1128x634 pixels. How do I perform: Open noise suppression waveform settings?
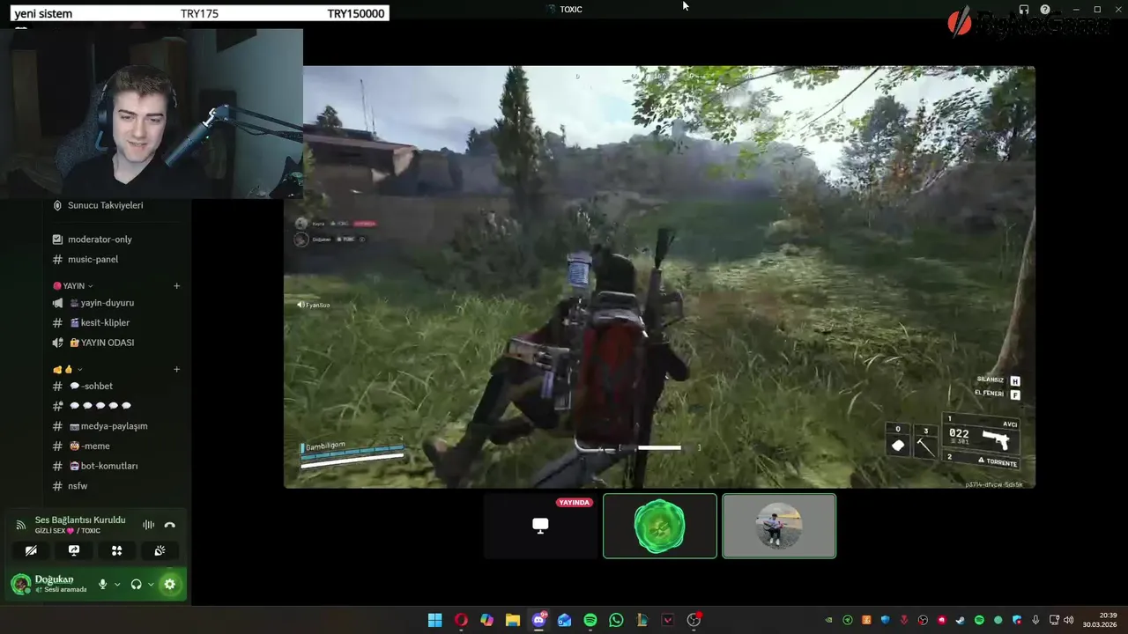tap(148, 525)
